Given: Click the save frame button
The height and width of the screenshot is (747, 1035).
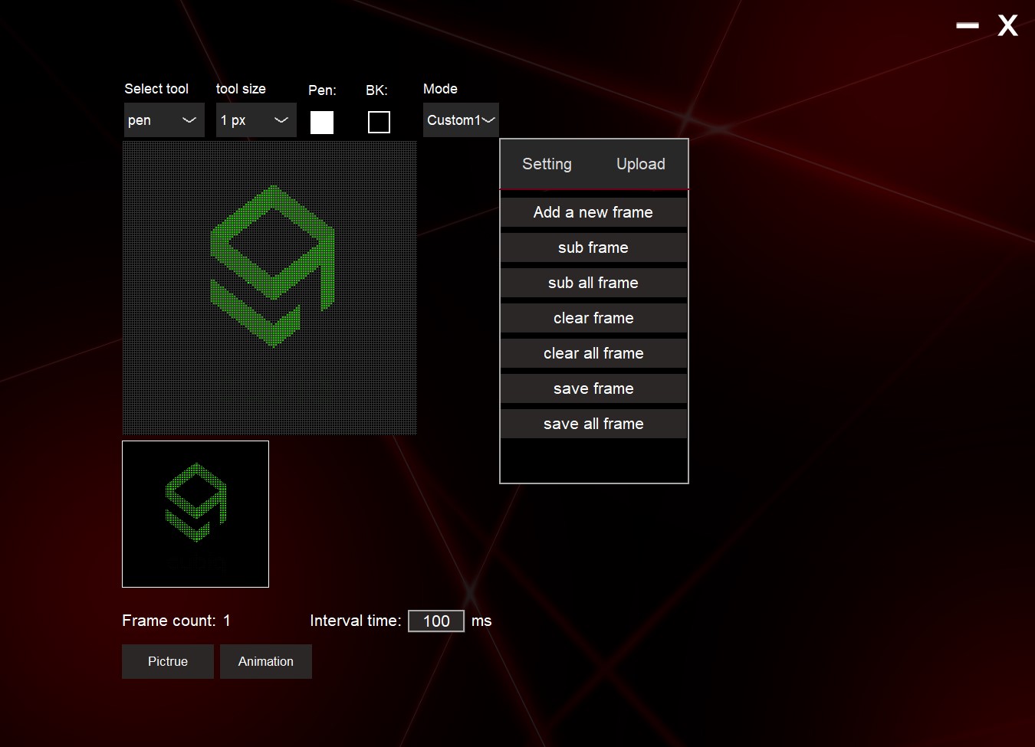Looking at the screenshot, I should (593, 388).
